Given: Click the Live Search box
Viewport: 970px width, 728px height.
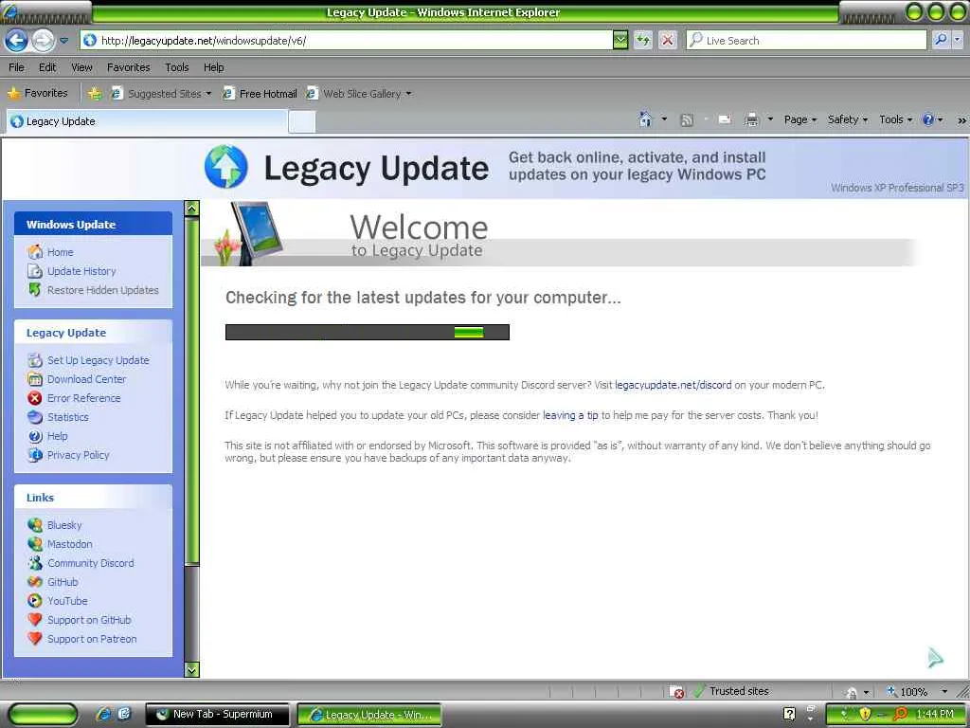Looking at the screenshot, I should (x=806, y=41).
